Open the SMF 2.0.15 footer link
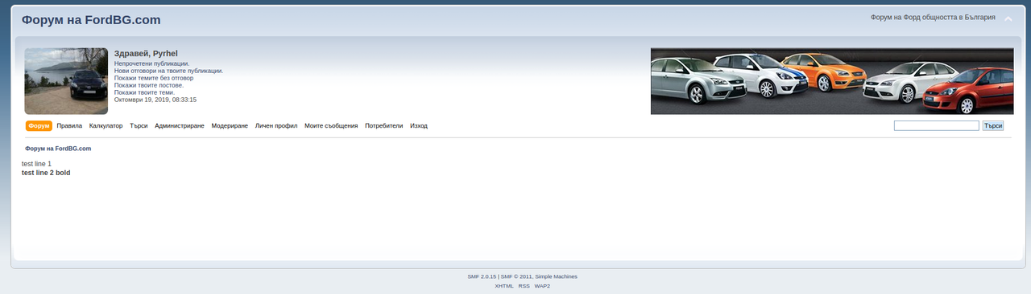The height and width of the screenshot is (294, 1031). point(482,276)
